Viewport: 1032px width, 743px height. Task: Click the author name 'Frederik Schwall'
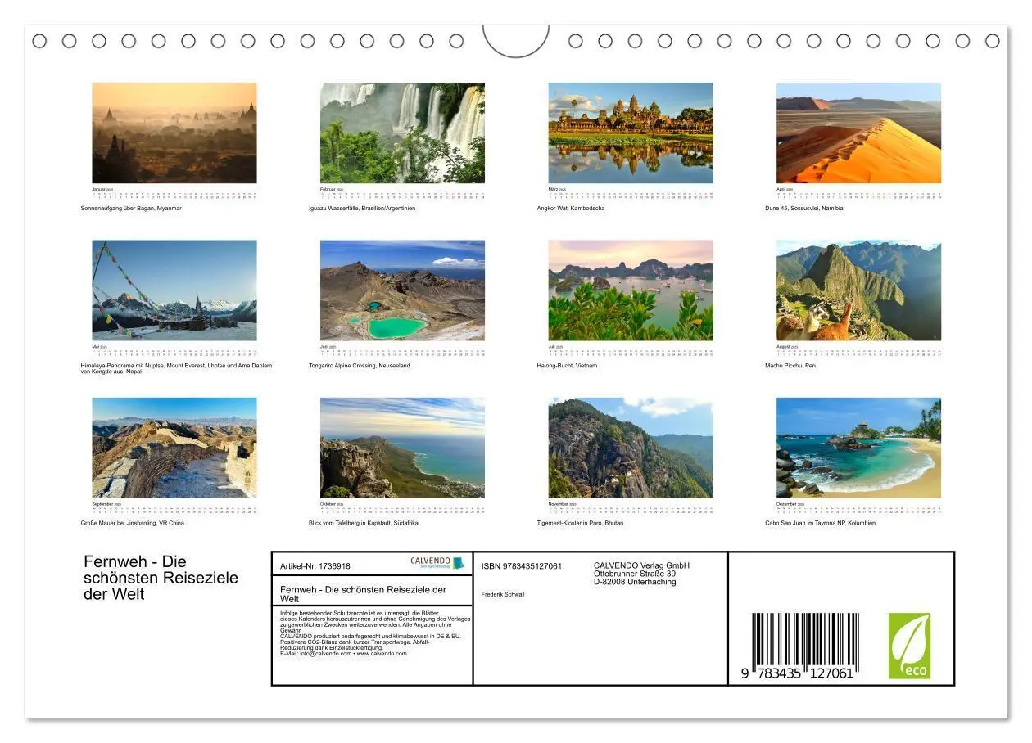pos(503,595)
